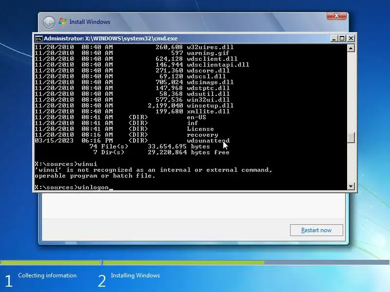The height and width of the screenshot is (292, 390).
Task: Click the X:\sources>winui command line
Action: click(66, 164)
